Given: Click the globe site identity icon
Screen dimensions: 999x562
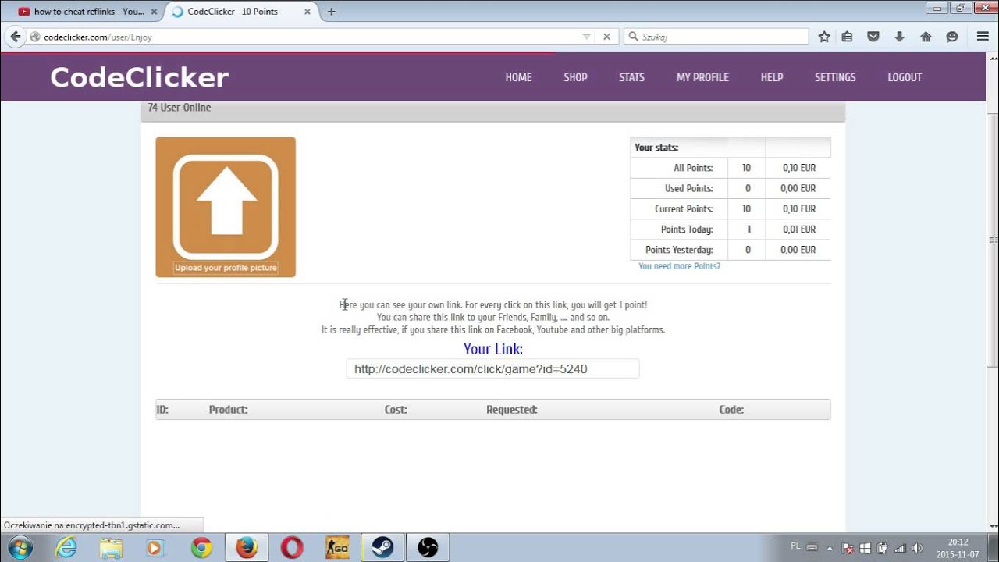Looking at the screenshot, I should click(35, 37).
